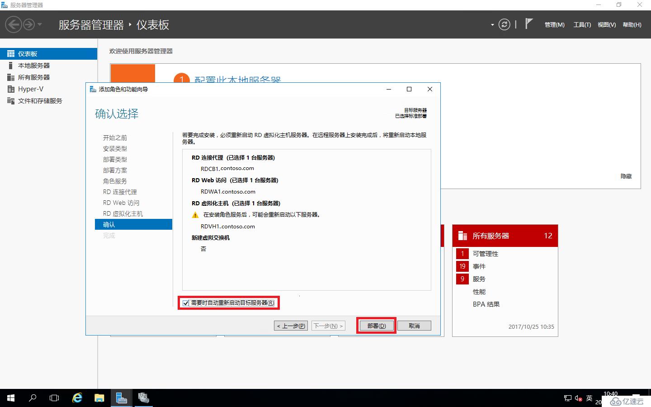Click 服务 in the 所有服务器 tile
The image size is (651, 407).
tap(479, 279)
